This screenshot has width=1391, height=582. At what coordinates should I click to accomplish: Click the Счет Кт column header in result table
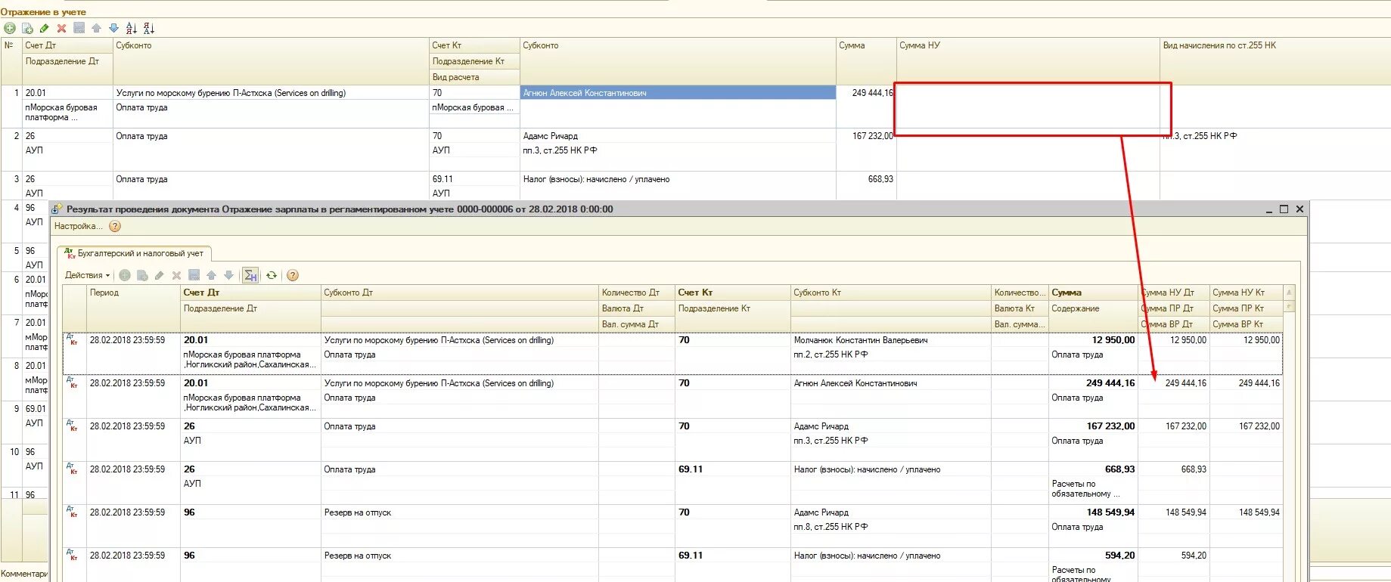(732, 293)
